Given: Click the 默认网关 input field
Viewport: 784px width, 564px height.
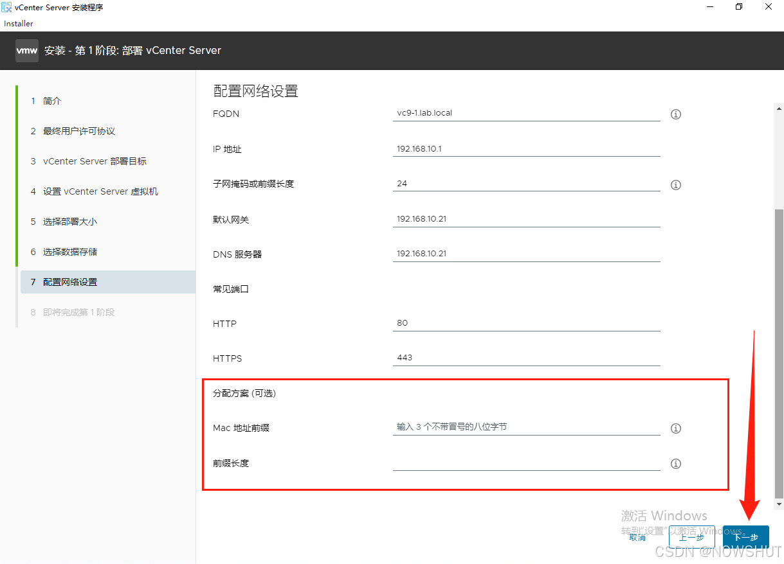Looking at the screenshot, I should [x=527, y=219].
